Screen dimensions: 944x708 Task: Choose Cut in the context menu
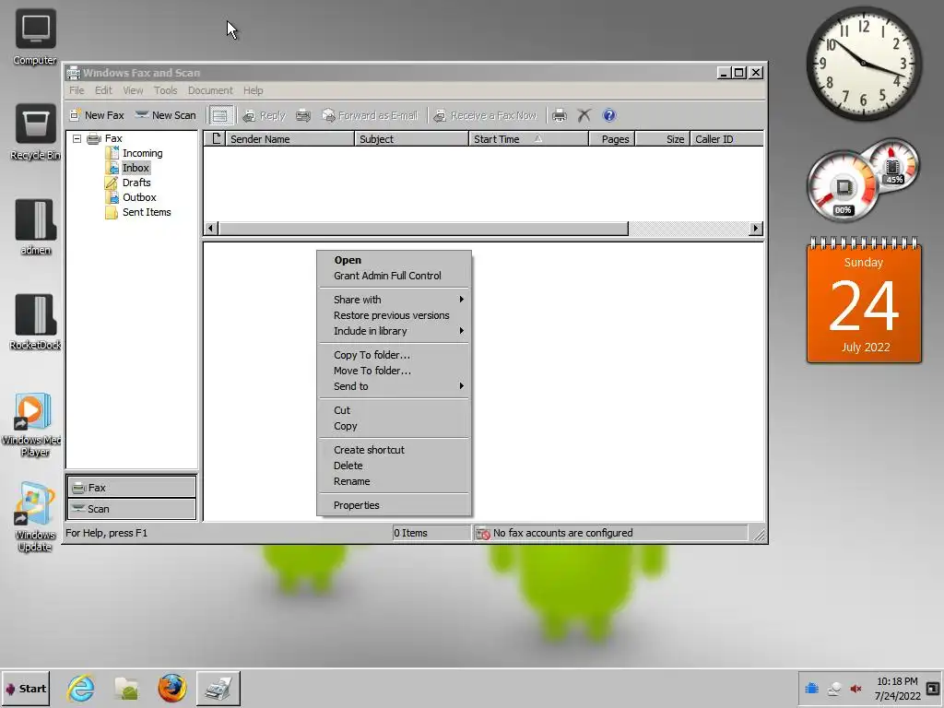tap(394, 410)
